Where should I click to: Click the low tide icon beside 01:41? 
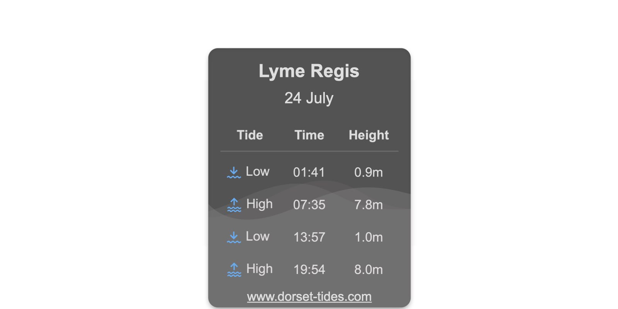point(234,172)
